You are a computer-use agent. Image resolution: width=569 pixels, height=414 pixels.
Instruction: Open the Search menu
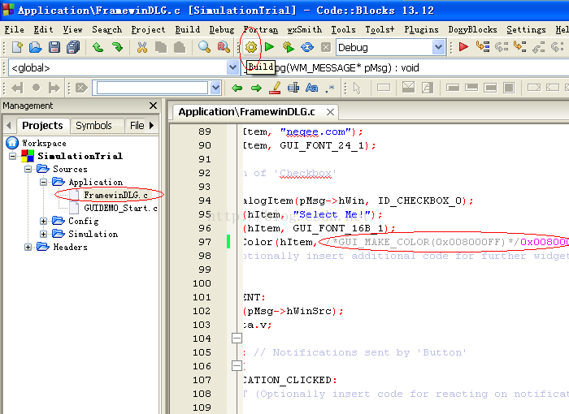click(x=106, y=29)
